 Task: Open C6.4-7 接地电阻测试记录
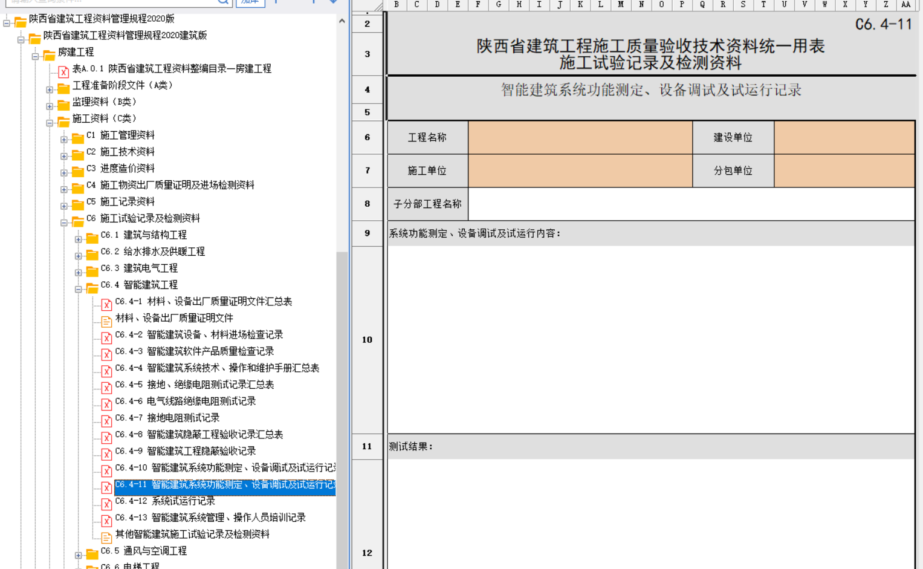[x=183, y=418]
